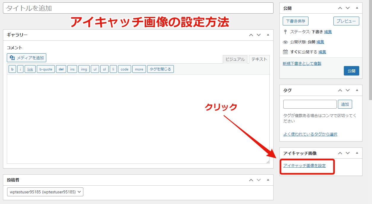Click the code quicktag button
This screenshot has height=204, width=372.
click(x=125, y=69)
